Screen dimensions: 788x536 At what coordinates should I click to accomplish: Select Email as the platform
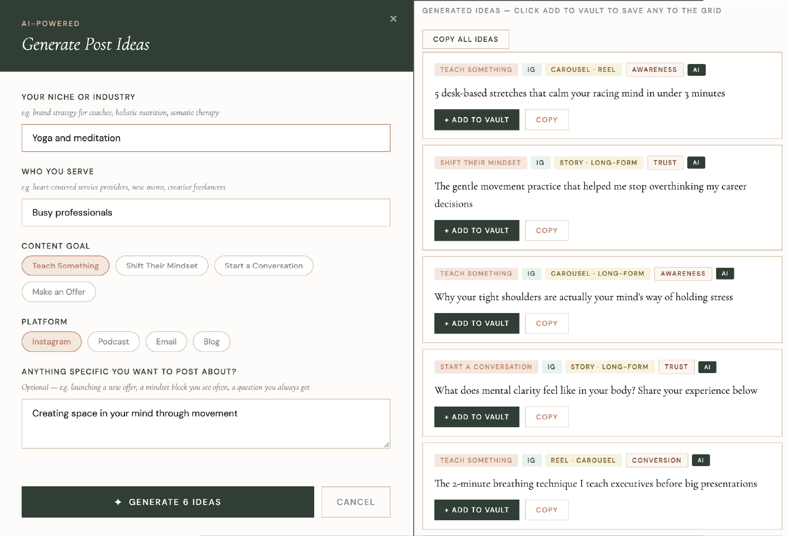pyautogui.click(x=166, y=342)
